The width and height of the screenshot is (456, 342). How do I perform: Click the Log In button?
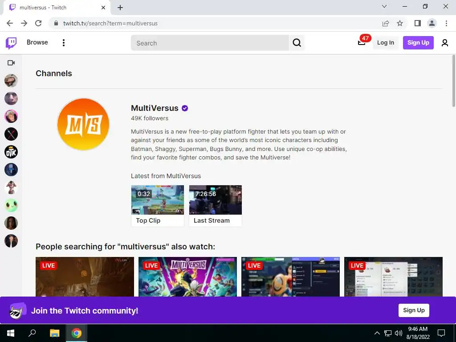click(385, 43)
